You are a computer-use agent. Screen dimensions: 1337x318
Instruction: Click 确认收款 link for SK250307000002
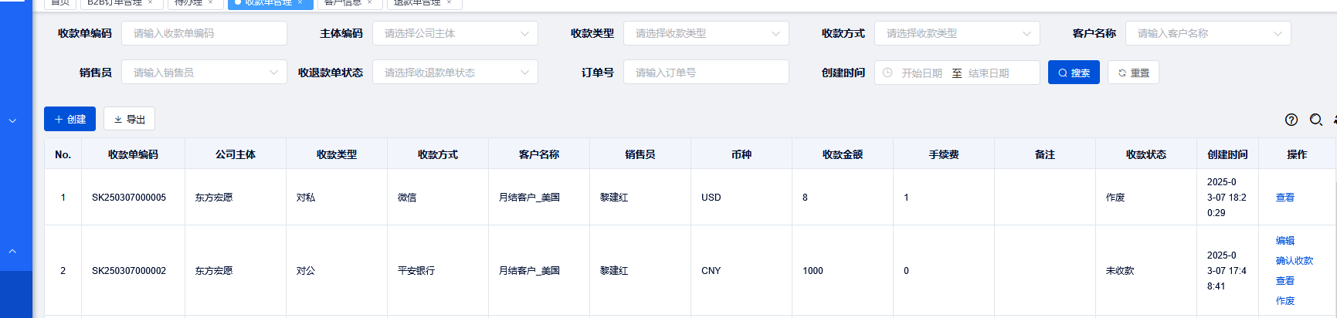1294,261
